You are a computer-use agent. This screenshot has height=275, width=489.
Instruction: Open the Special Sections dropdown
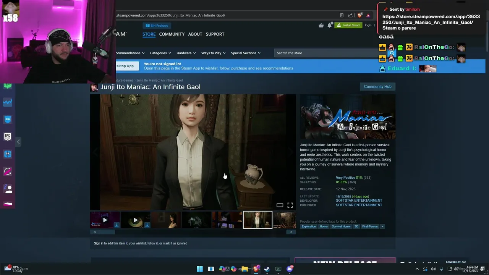pyautogui.click(x=246, y=53)
